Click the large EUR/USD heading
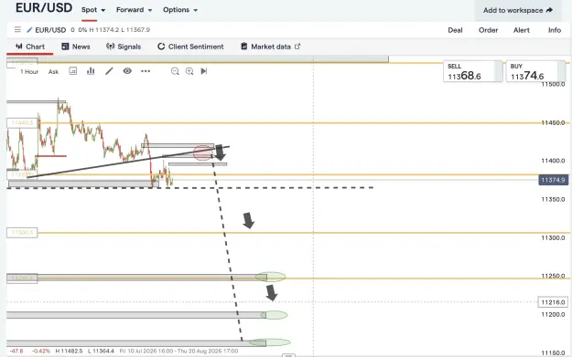This screenshot has height=357, width=572. click(44, 7)
